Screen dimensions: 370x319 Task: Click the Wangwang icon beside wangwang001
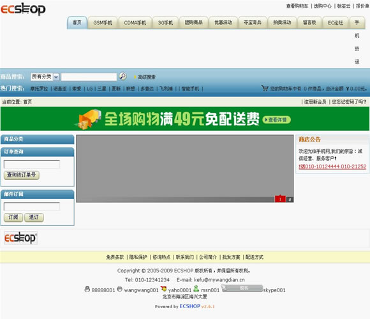[x=120, y=289]
